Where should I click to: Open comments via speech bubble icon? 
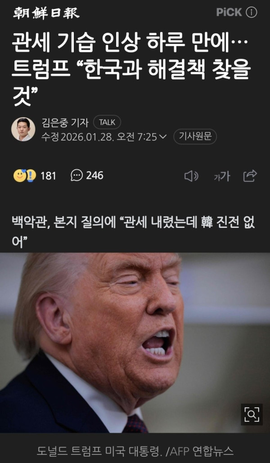(76, 175)
